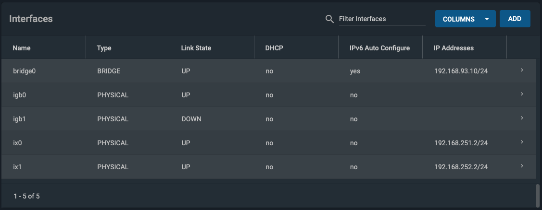Expand the bridge0 row chevron
This screenshot has height=210, width=542.
coord(522,70)
